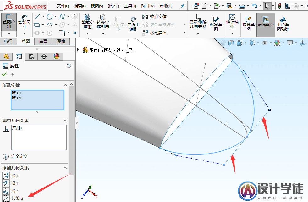Select the 智能尺寸 smart dimension tool
Screen dimensions: 308x202
click(x=24, y=22)
